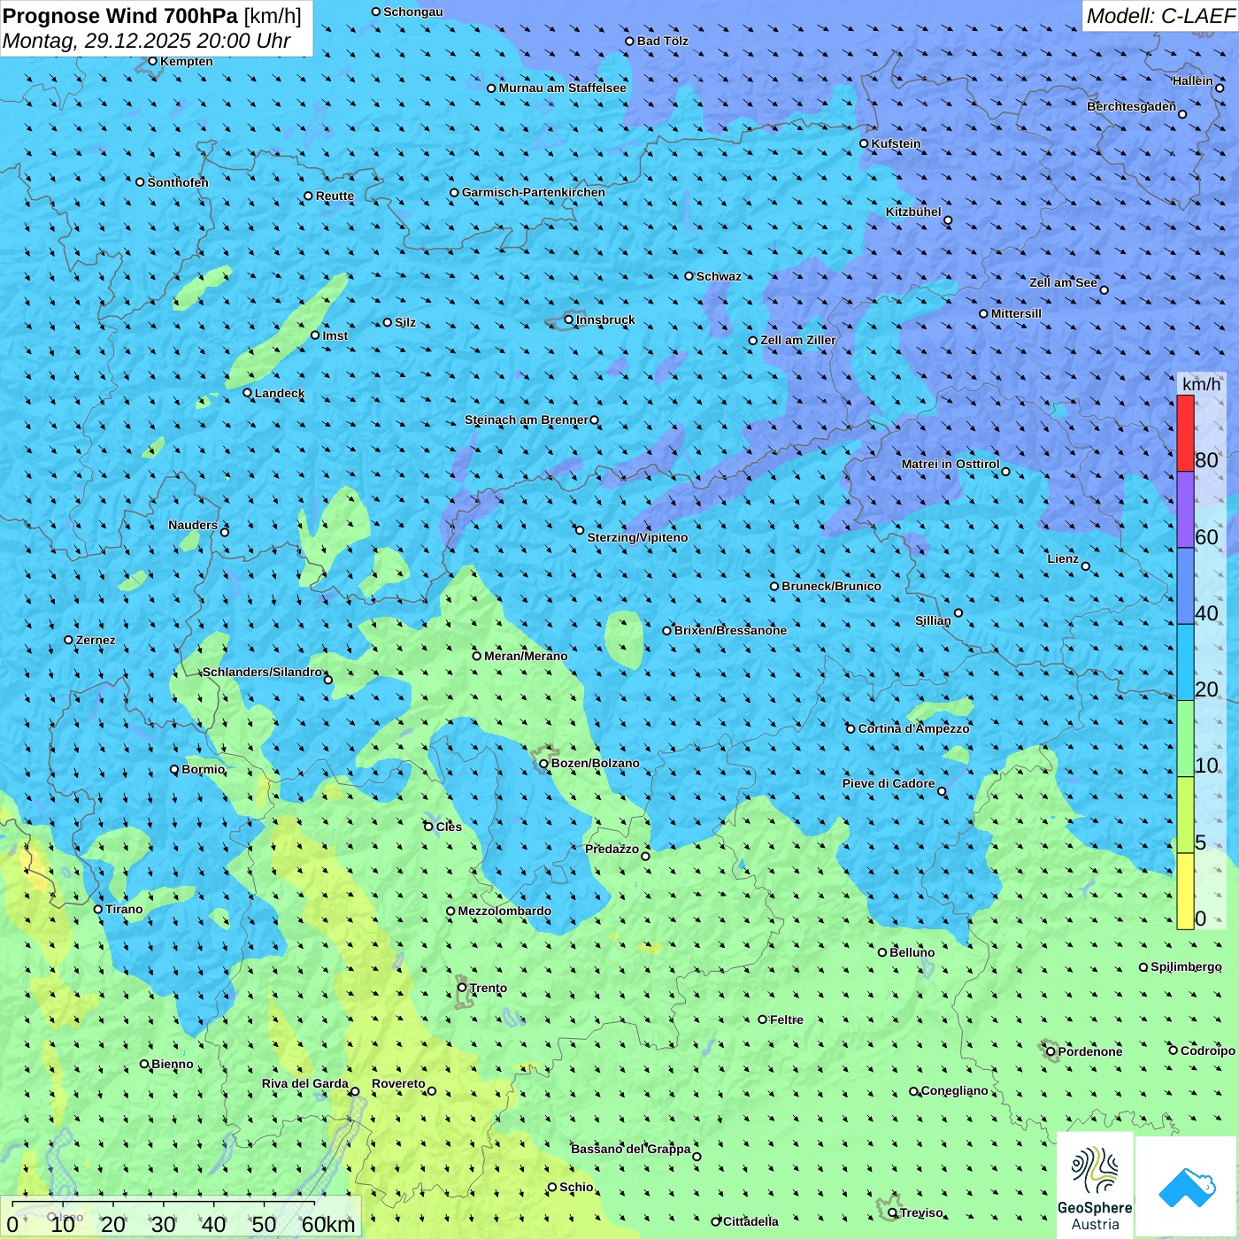This screenshot has height=1239, width=1239.
Task: Click the Schio label
Action: [x=576, y=1187]
